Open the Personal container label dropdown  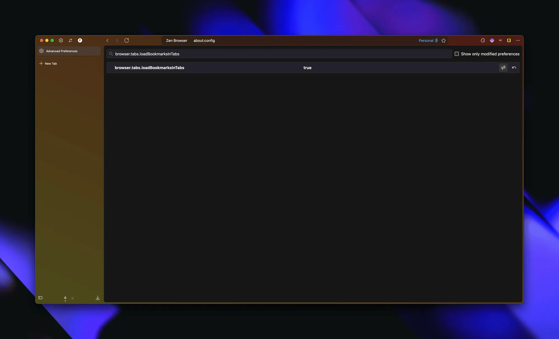427,40
